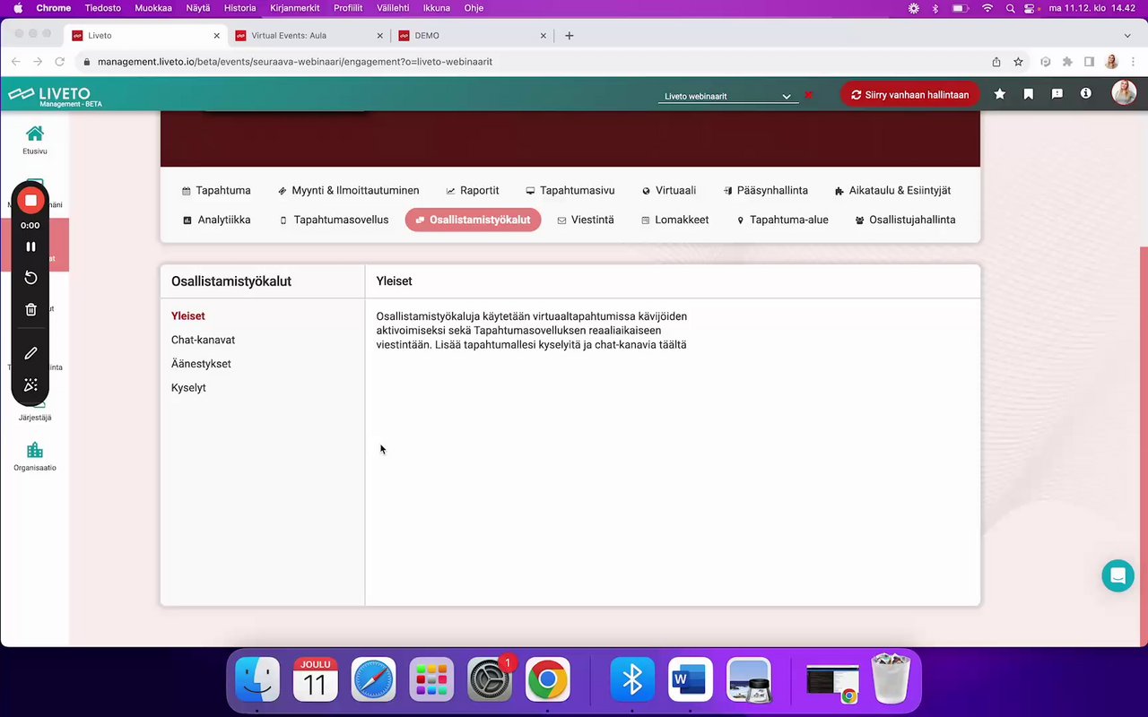
Task: Expand the tab search chevron
Action: [1127, 36]
